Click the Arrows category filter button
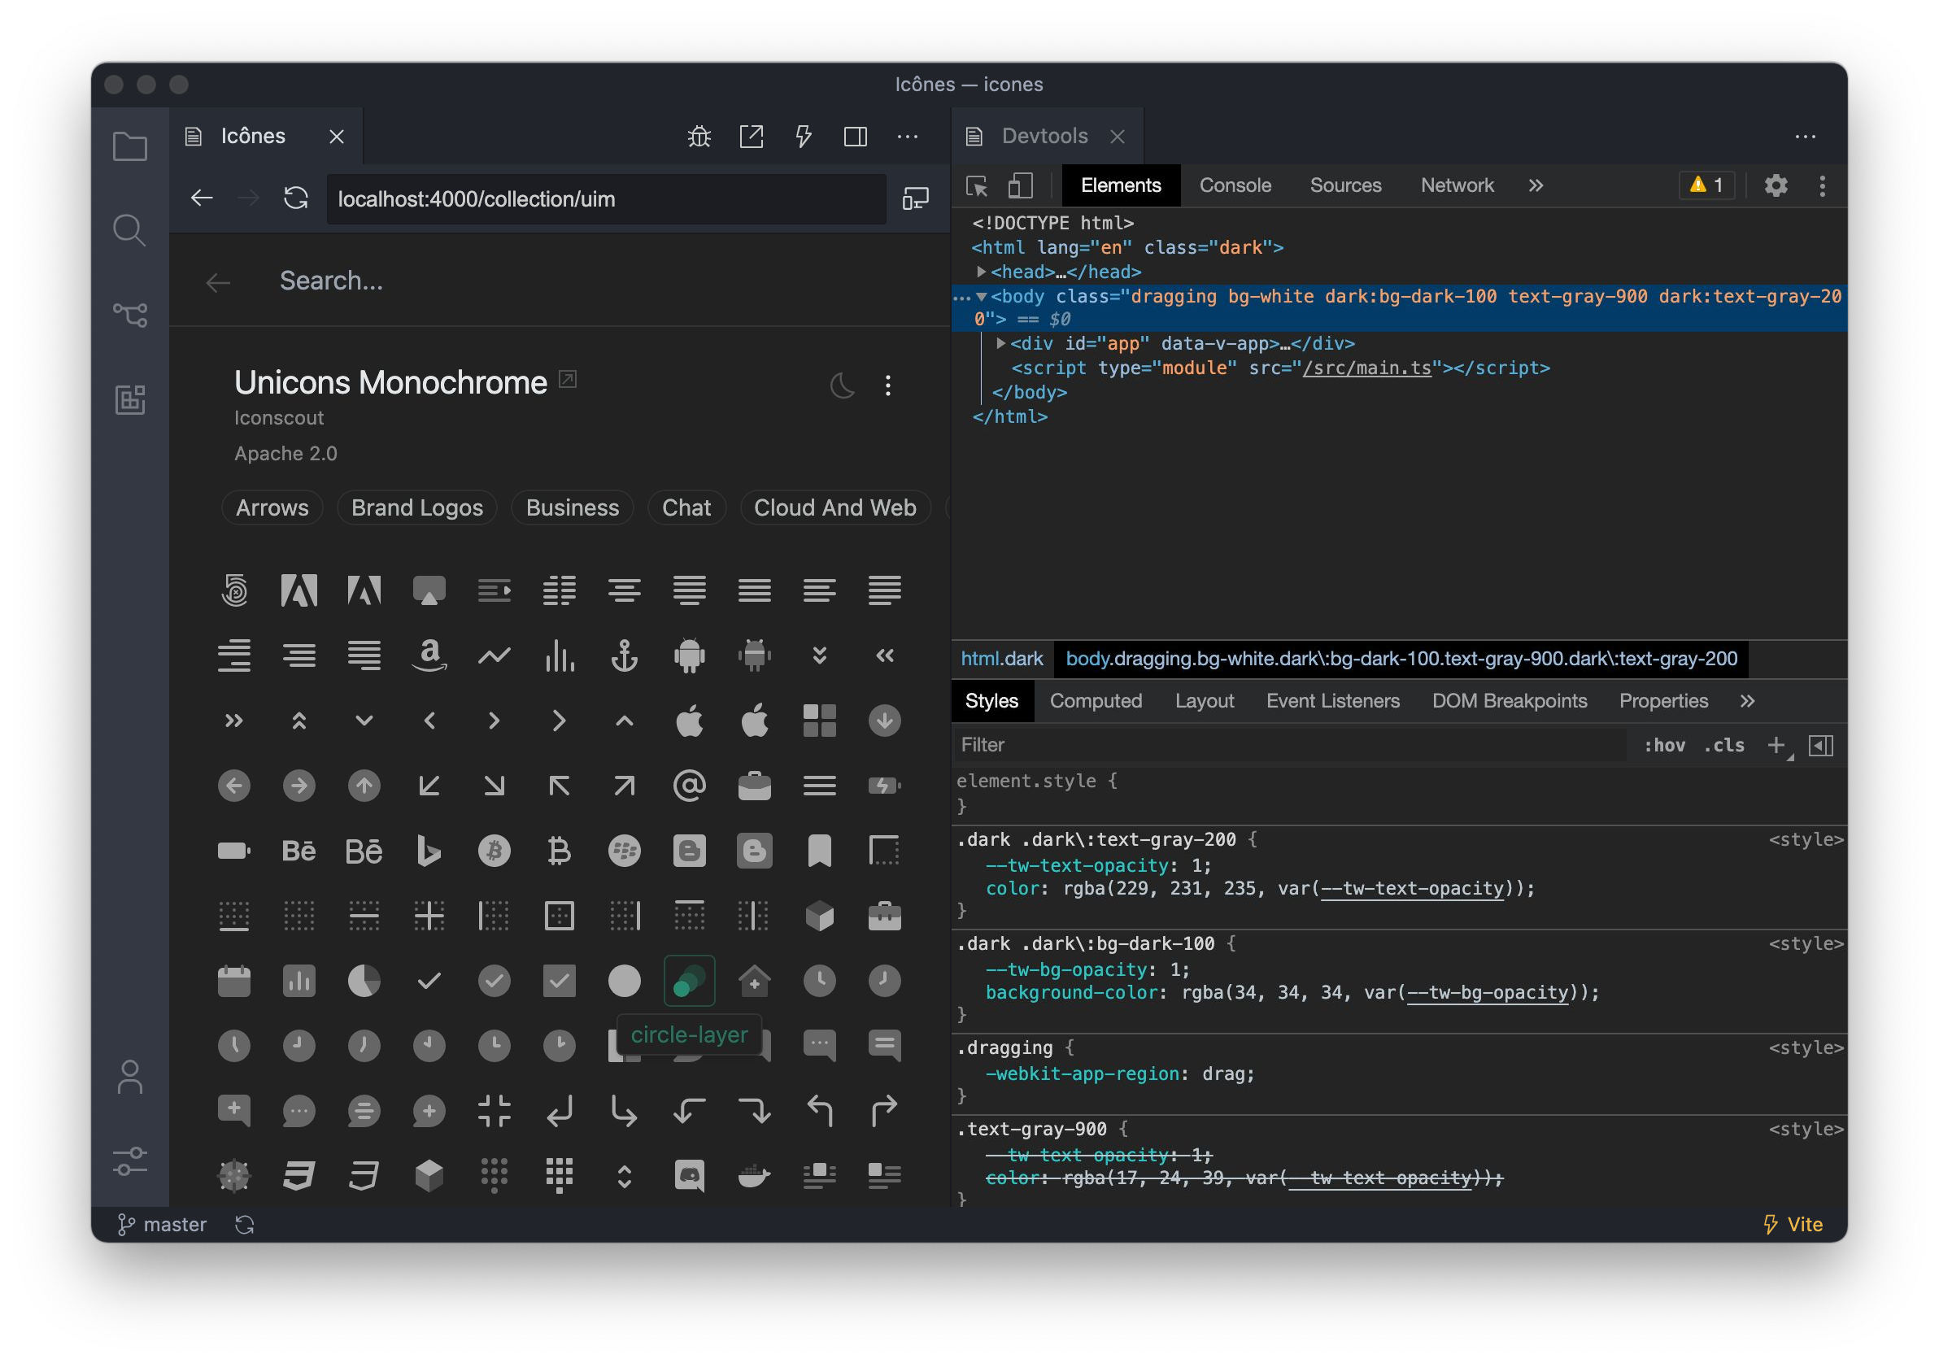The height and width of the screenshot is (1363, 1939). (272, 507)
